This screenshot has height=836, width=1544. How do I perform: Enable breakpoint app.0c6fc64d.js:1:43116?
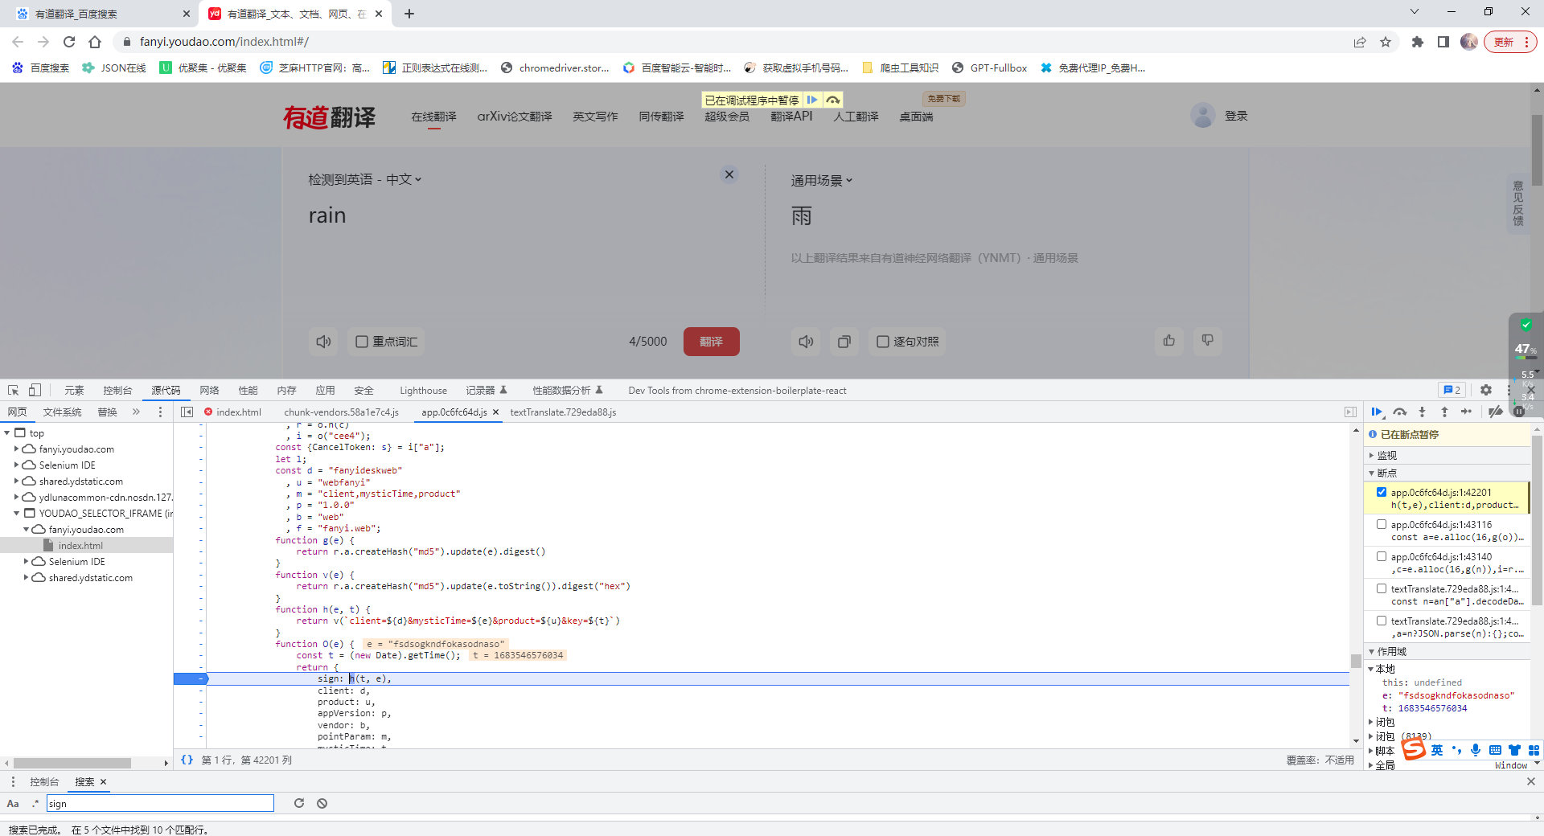click(1382, 524)
